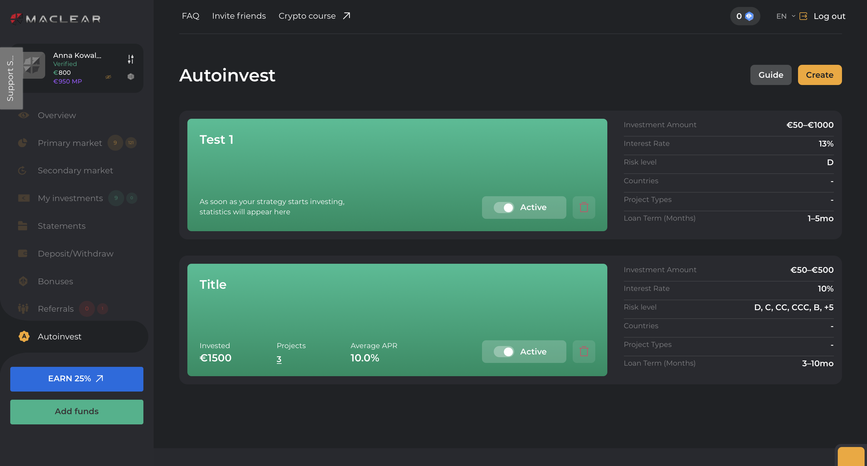Screen dimensions: 867x466
Task: Click the bonus token icon in header
Action: [749, 16]
